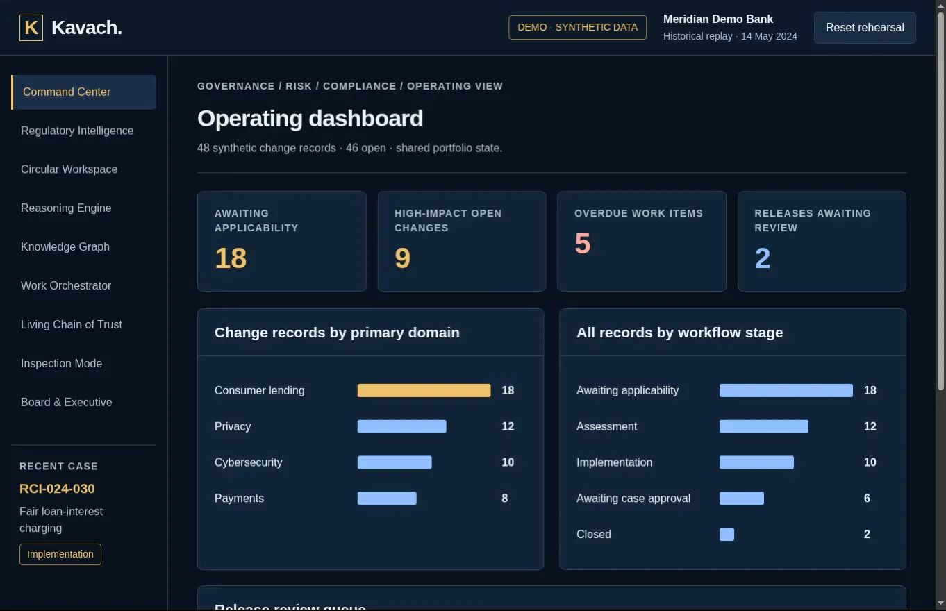Switch to Living Chain of Trust

click(83, 325)
